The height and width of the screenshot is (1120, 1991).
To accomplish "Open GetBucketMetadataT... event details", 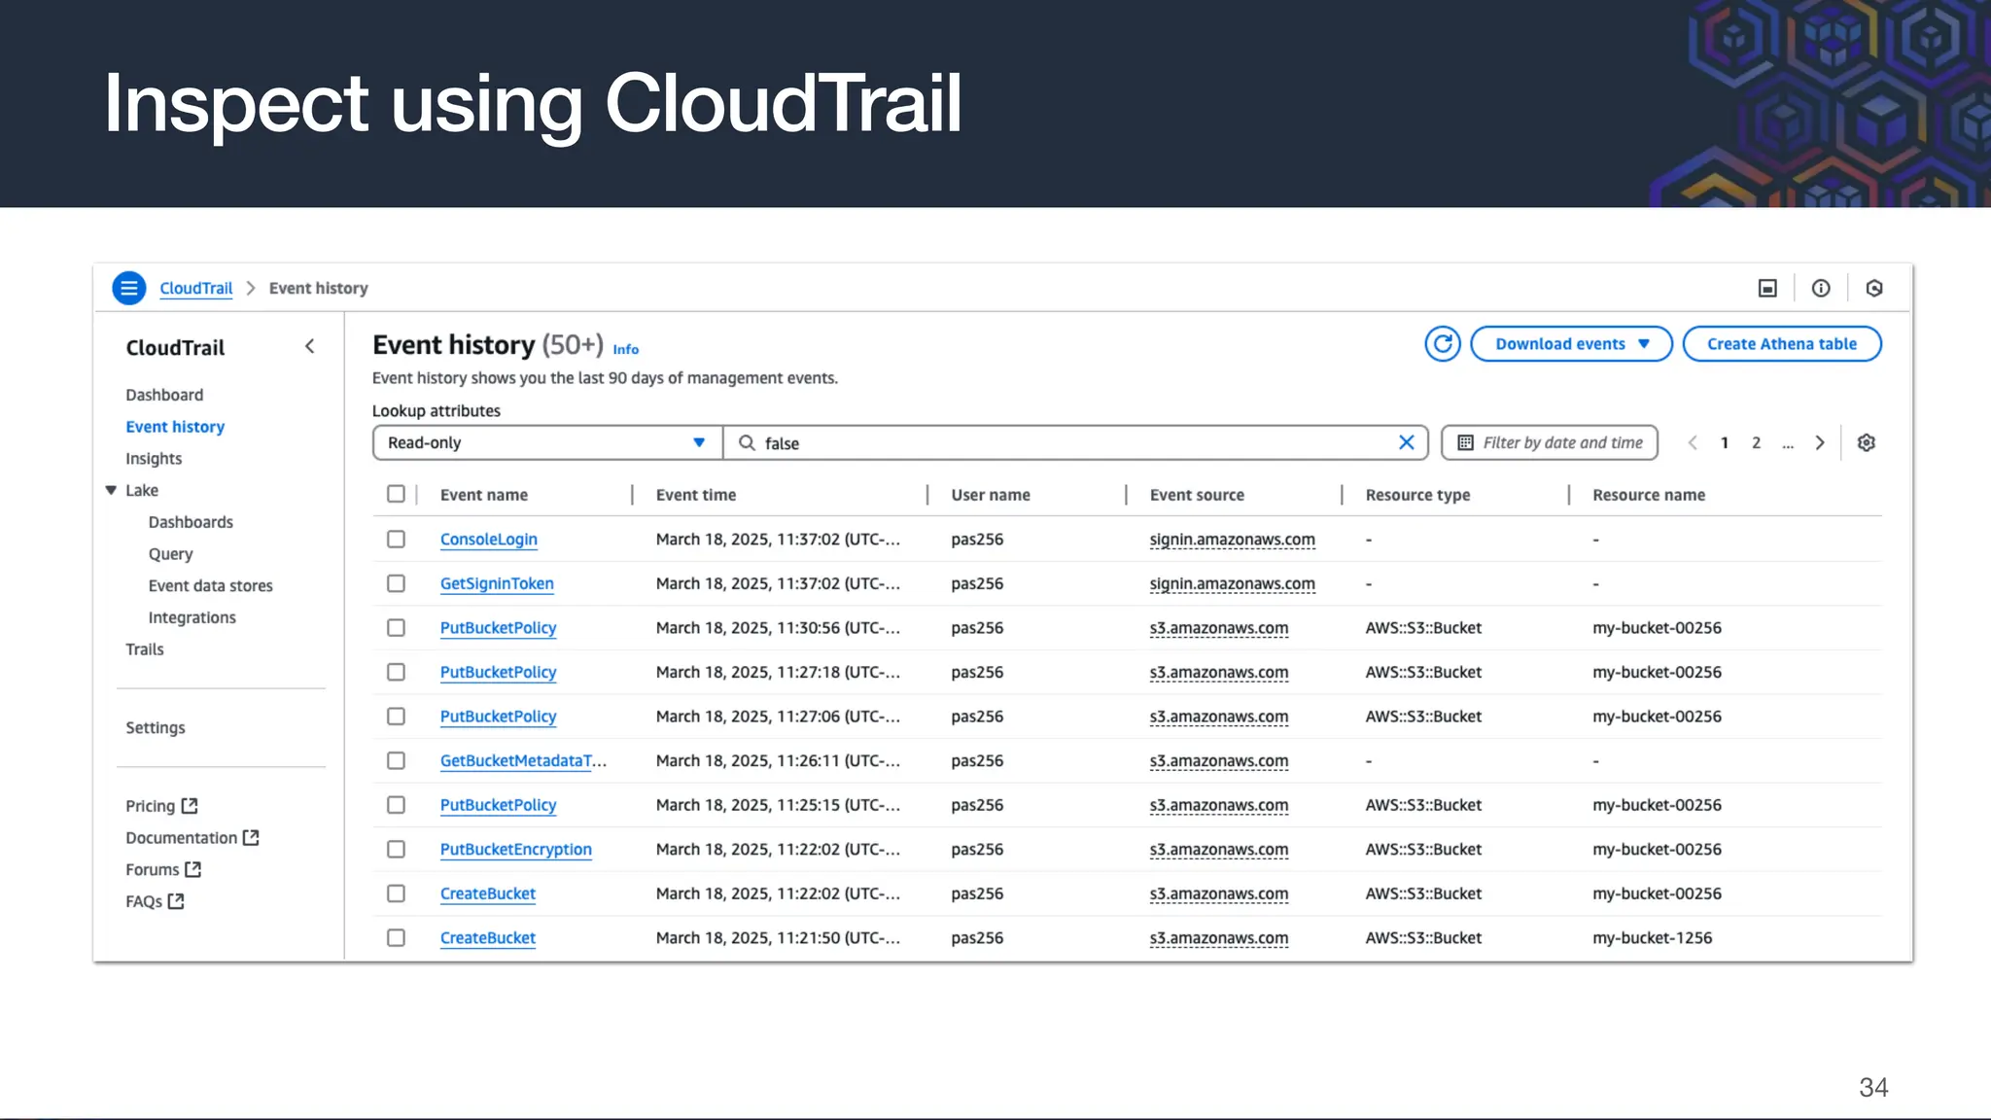I will pyautogui.click(x=523, y=760).
